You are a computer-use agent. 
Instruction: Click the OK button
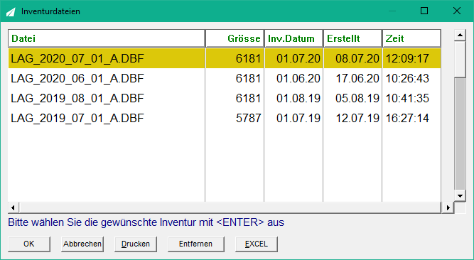pyautogui.click(x=29, y=244)
